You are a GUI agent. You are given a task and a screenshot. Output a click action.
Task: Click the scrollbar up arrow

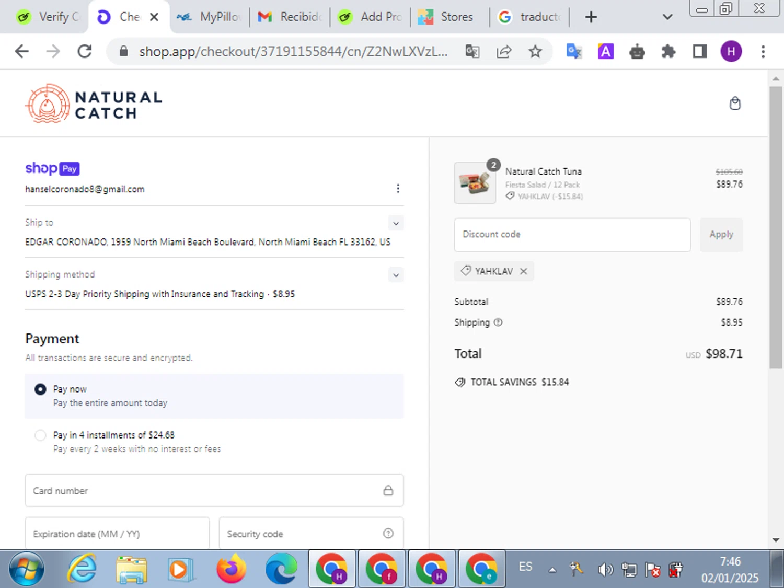776,79
